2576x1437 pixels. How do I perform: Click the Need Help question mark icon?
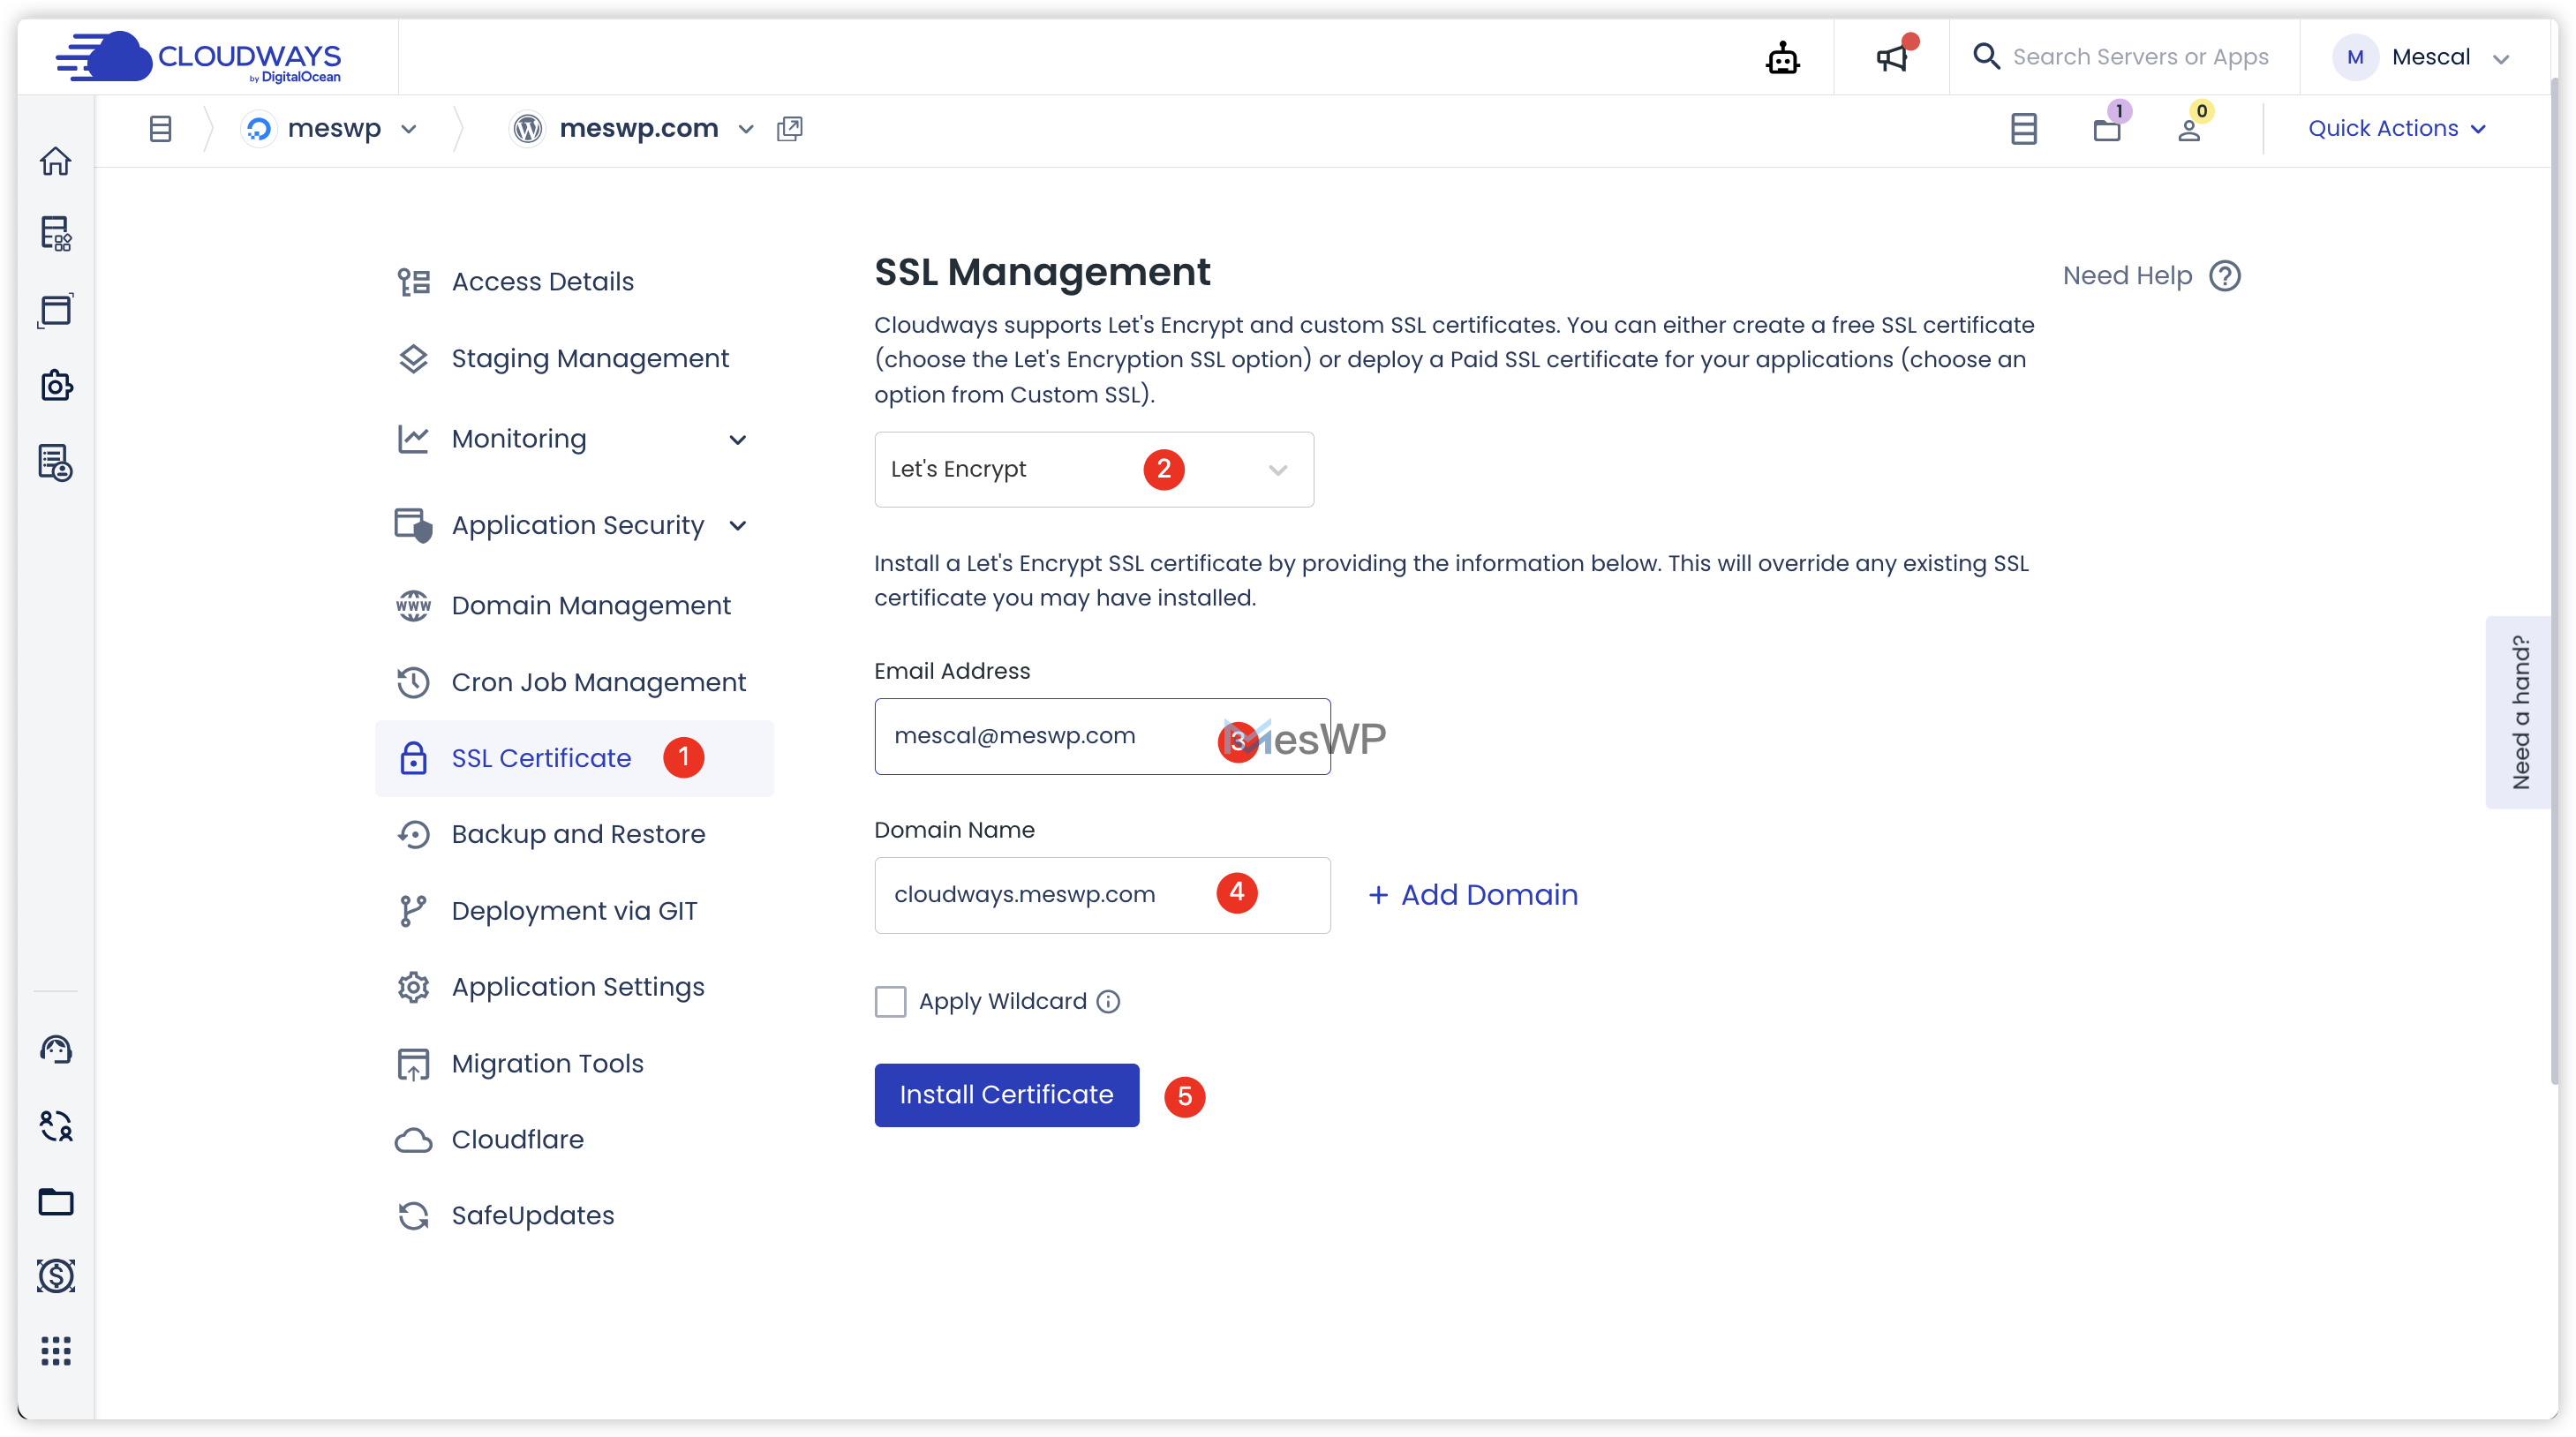click(2225, 276)
